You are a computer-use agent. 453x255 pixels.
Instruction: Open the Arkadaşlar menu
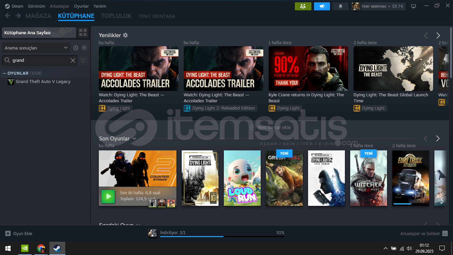pos(60,6)
